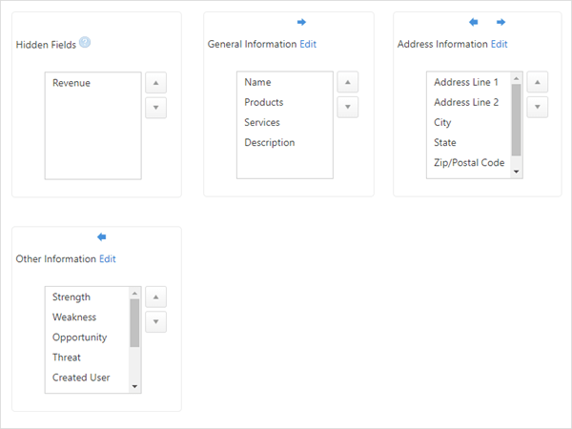Image resolution: width=572 pixels, height=429 pixels.
Task: Move Other Information section left with arrow
Action: point(102,237)
